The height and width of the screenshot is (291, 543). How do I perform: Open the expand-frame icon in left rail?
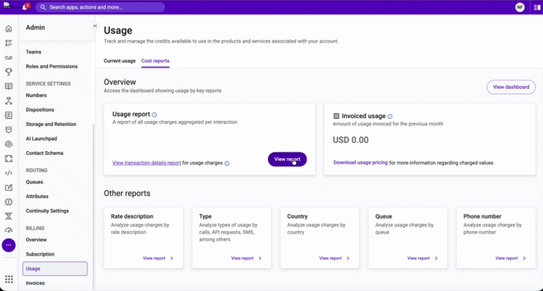9,159
